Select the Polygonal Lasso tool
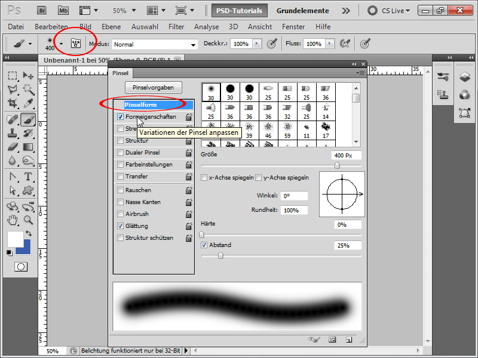Screen dimensions: 478x358 coord(13,89)
